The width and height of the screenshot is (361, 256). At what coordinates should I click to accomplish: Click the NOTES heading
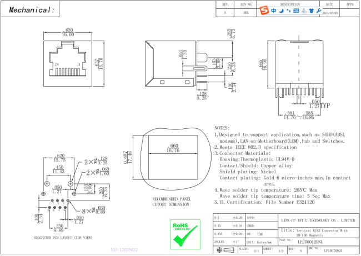coord(222,128)
